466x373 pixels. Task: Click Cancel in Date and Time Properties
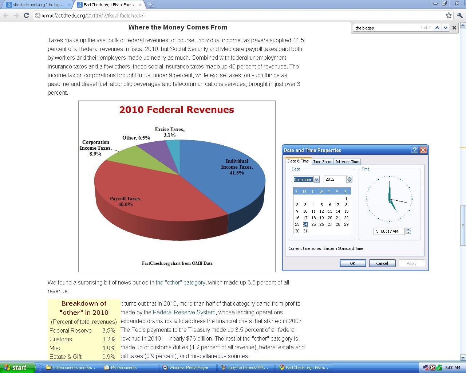point(382,263)
